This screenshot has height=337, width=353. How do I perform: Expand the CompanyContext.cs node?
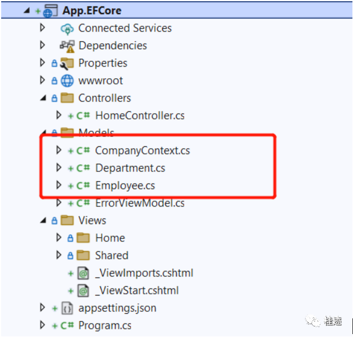58,150
